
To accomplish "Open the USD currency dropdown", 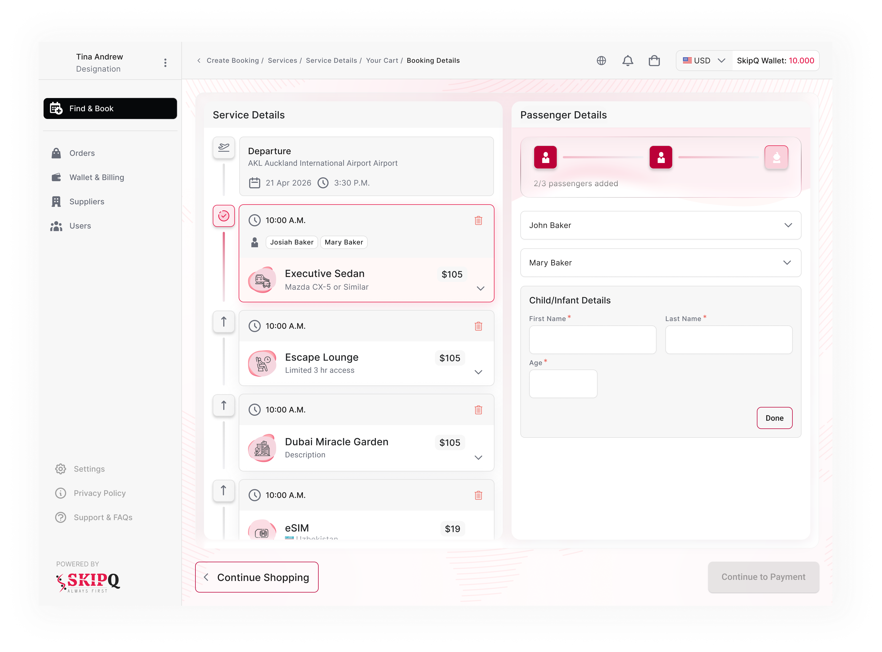I will pyautogui.click(x=704, y=60).
